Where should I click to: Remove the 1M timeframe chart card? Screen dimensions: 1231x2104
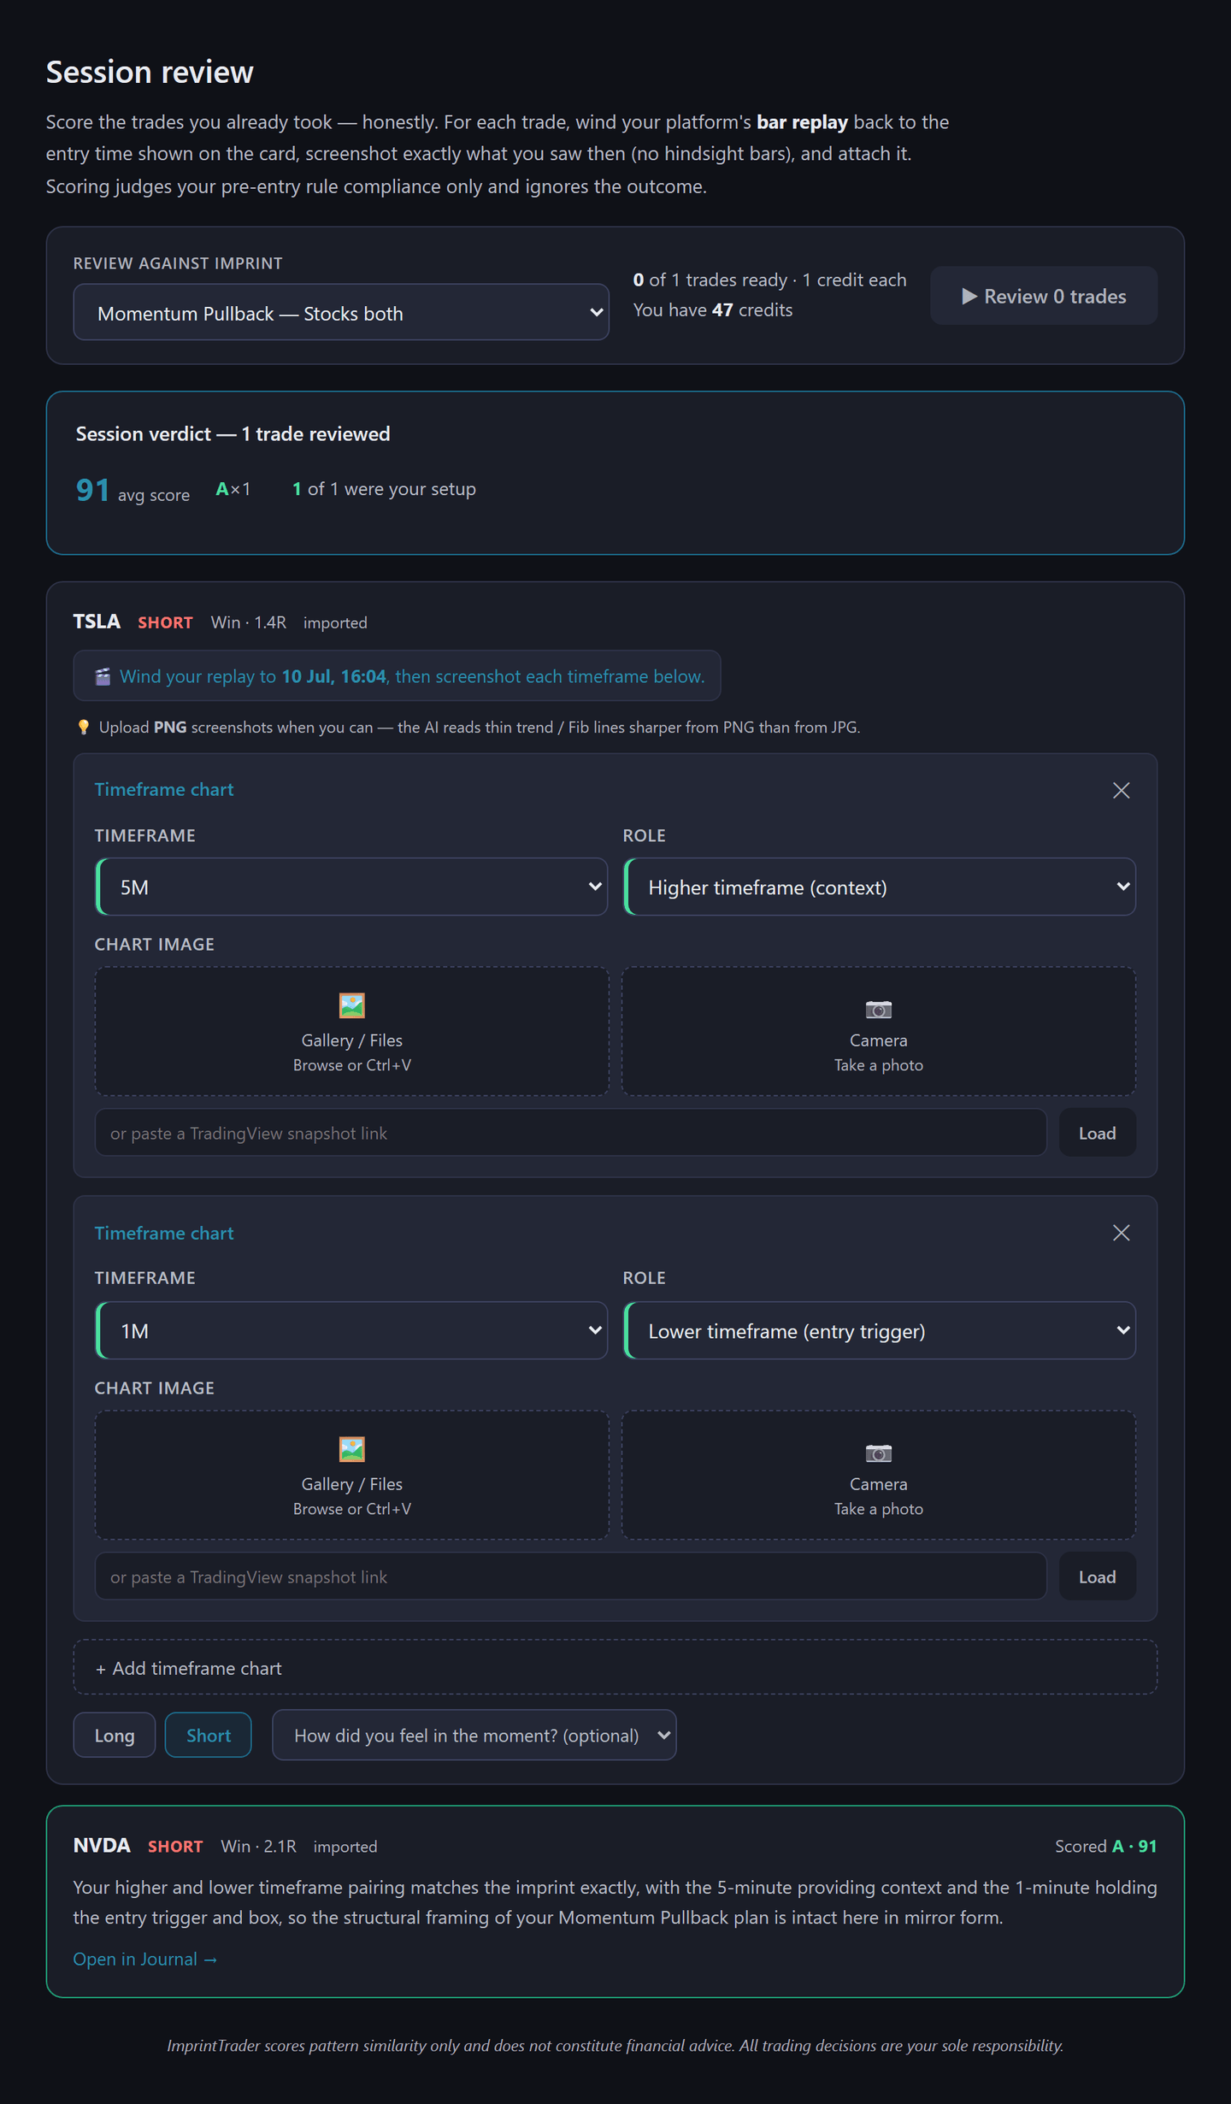point(1121,1233)
